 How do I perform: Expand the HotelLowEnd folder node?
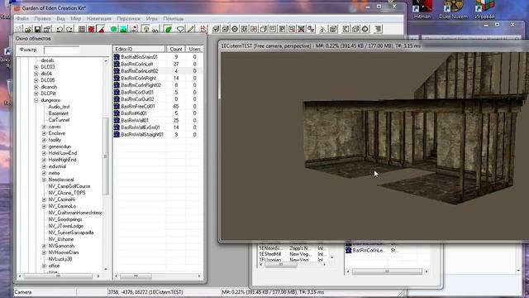(x=44, y=153)
